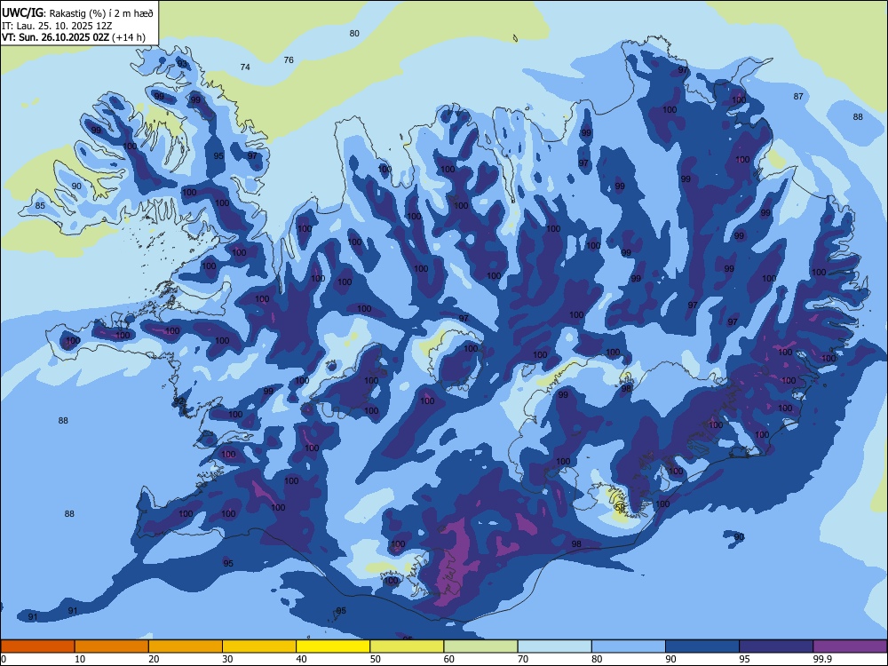This screenshot has height=666, width=888.
Task: Click the humidity value '74' on the map
Action: (245, 67)
